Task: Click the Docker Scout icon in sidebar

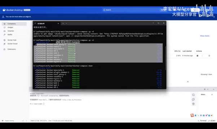Action: tap(4, 44)
